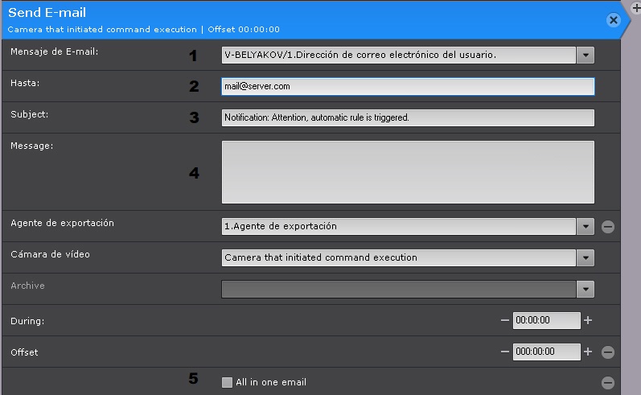Click the Hasta email address field
Viewport: 641px width, 395px height.
408,87
